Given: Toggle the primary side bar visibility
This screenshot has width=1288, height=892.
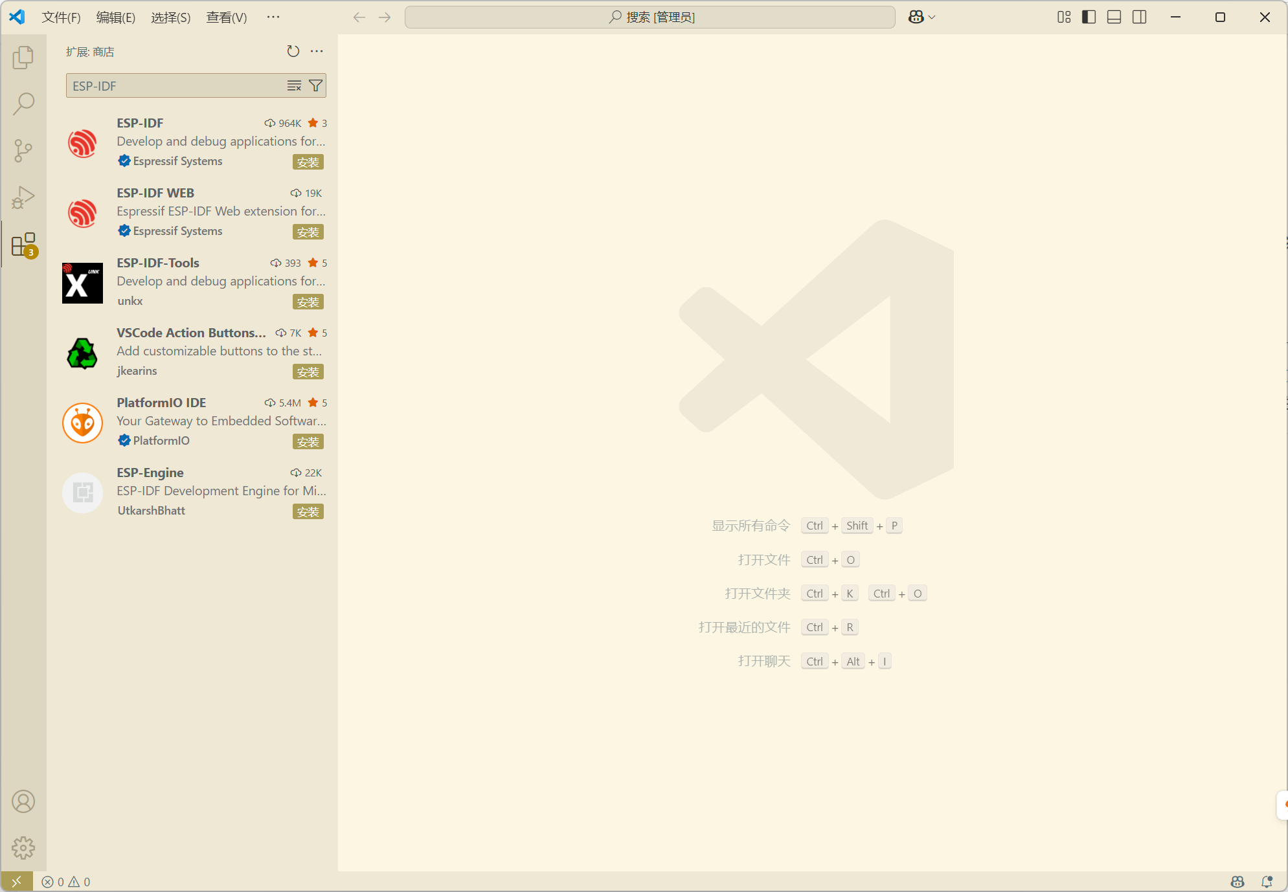Looking at the screenshot, I should [1089, 17].
